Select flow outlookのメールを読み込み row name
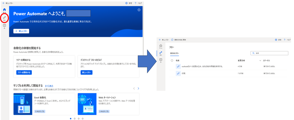This screenshot has height=120, width=294. click(x=202, y=66)
